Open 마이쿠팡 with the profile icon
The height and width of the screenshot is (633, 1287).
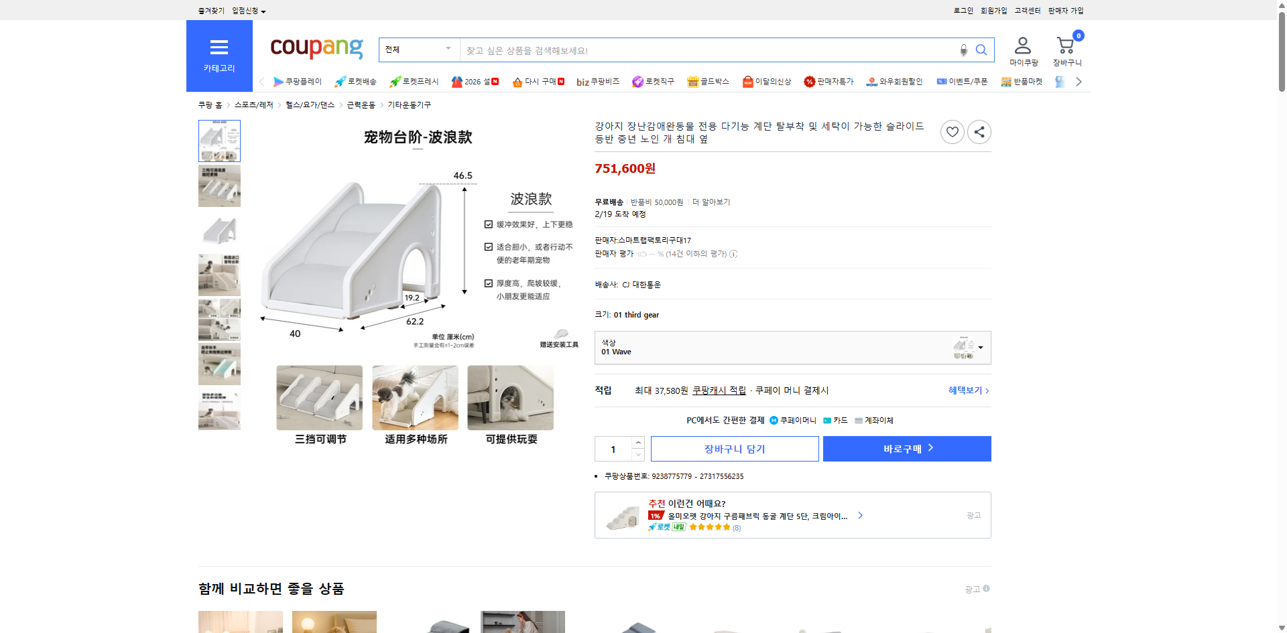(x=1022, y=45)
